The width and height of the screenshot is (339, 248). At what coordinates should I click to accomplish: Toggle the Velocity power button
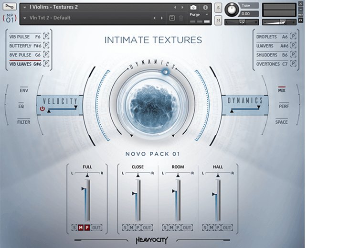click(42, 109)
